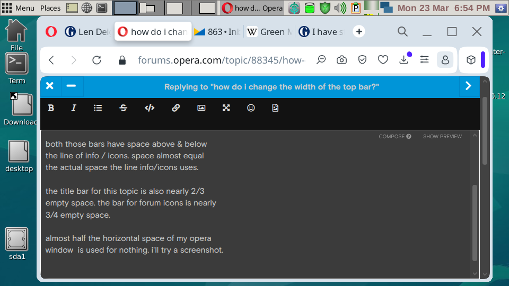The width and height of the screenshot is (509, 286).
Task: Open the system Menu
Action: [x=18, y=8]
